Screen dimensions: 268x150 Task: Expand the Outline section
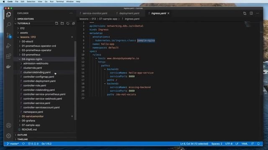pos(22,135)
